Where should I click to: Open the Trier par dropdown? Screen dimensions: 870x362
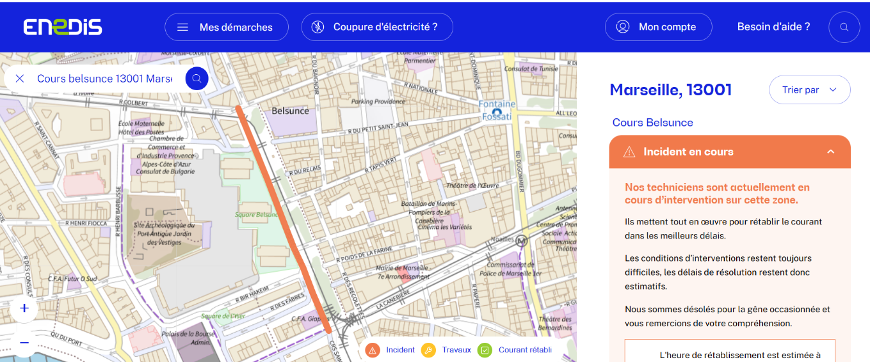(809, 90)
